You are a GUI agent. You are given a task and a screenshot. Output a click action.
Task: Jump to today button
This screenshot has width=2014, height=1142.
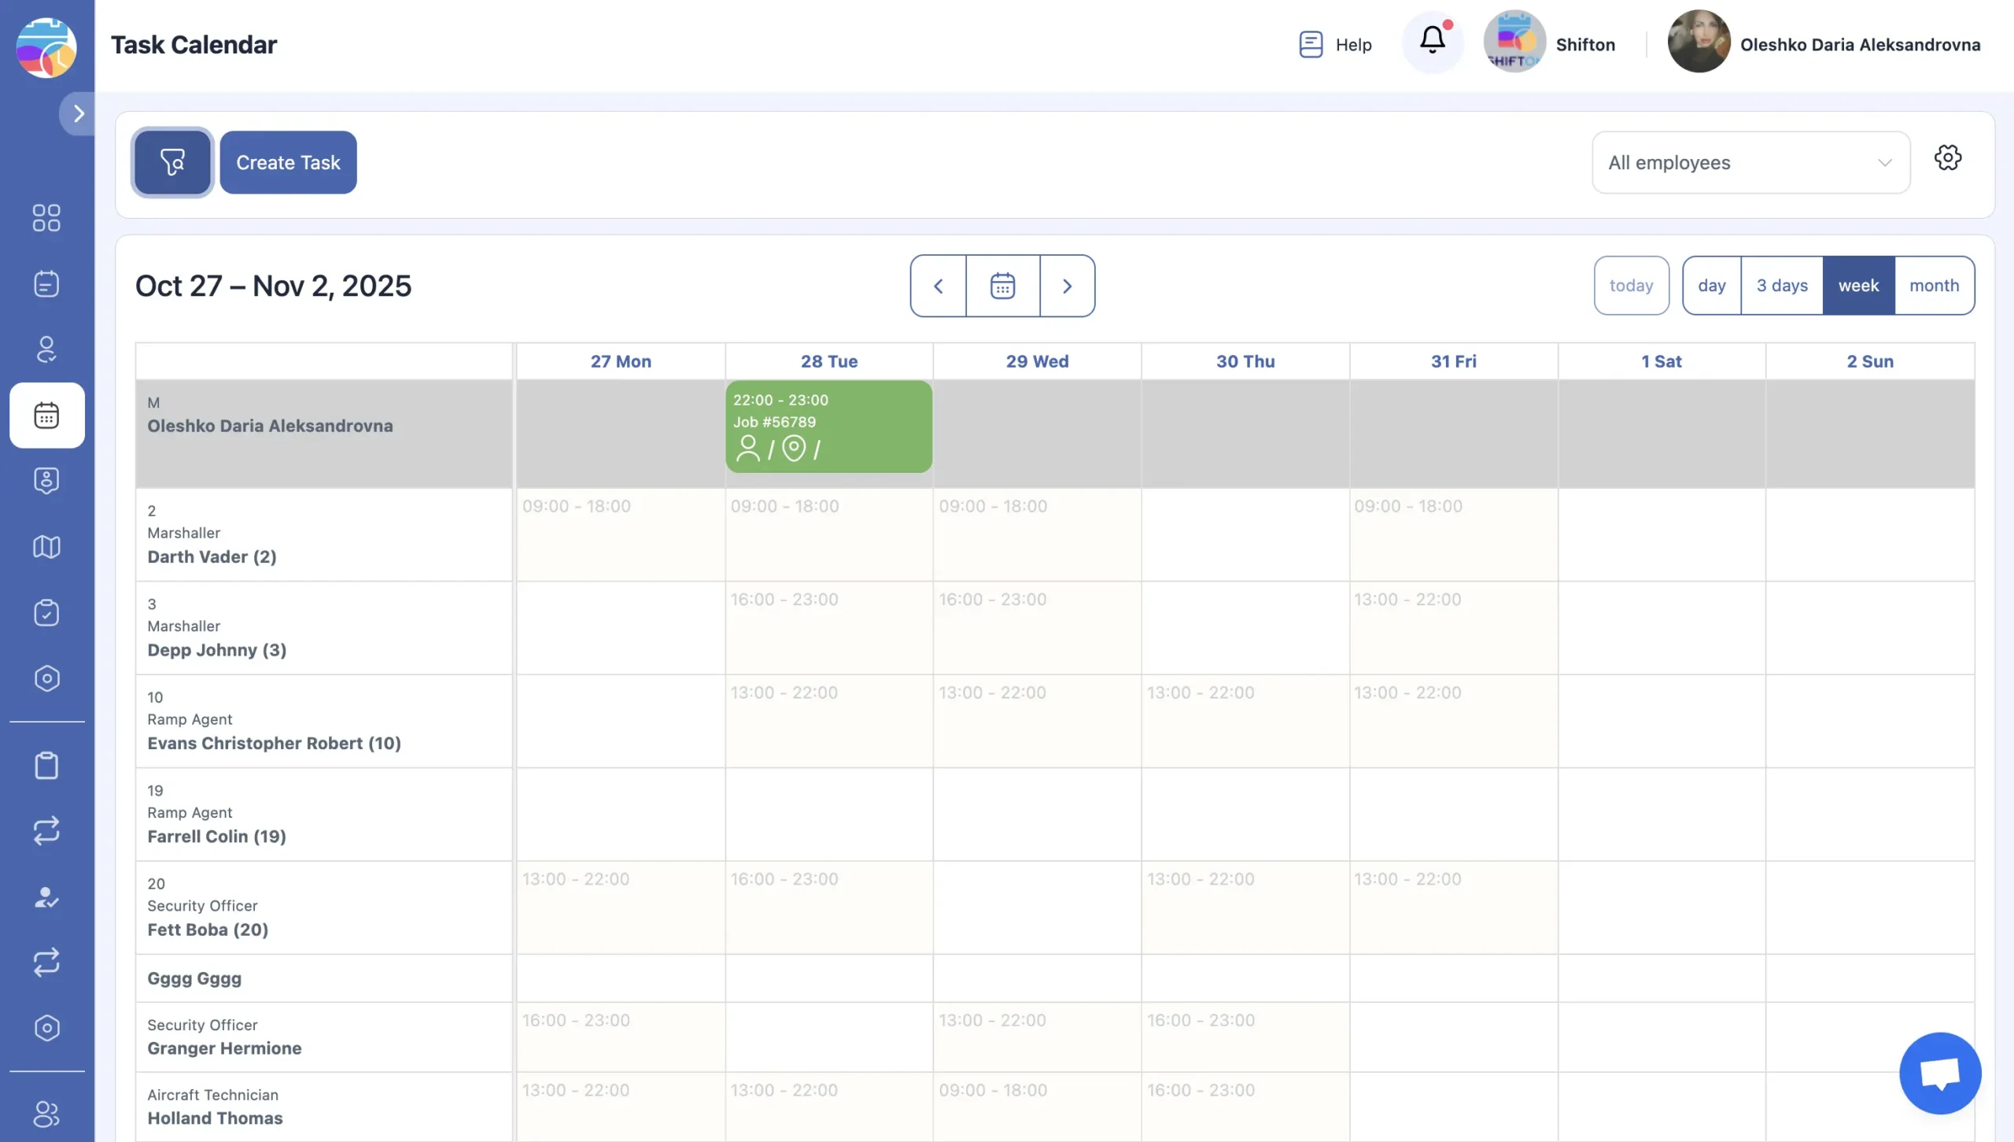pos(1631,286)
